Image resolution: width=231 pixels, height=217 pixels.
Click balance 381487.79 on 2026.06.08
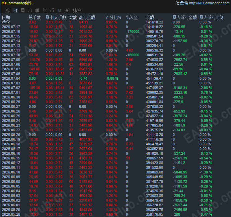coord(155,182)
